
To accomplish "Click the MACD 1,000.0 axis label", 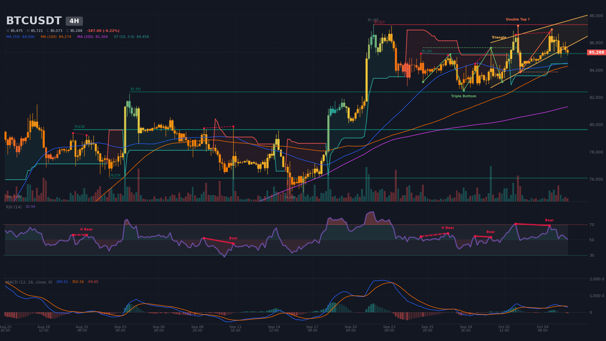I will [x=597, y=296].
